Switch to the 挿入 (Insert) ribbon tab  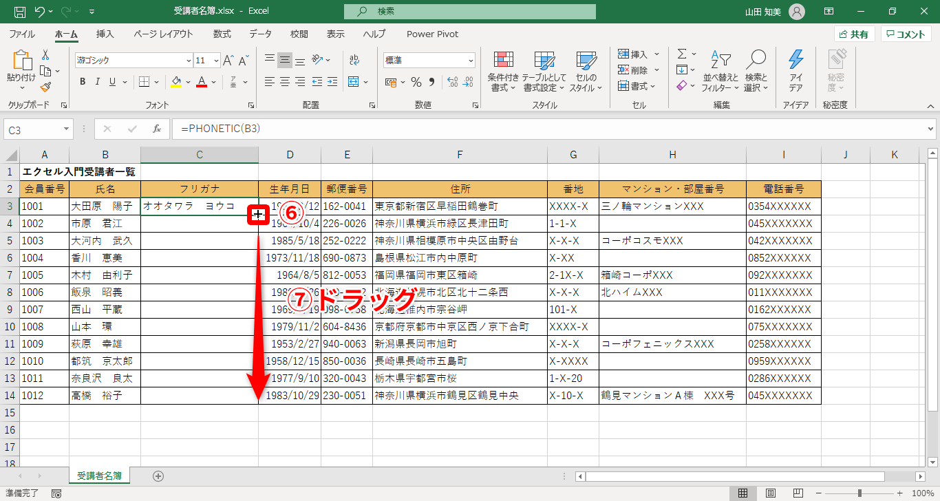tap(105, 34)
